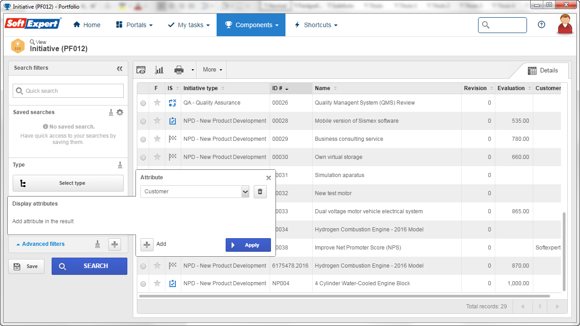Sort by Initiative type column
The width and height of the screenshot is (580, 326).
(225, 88)
